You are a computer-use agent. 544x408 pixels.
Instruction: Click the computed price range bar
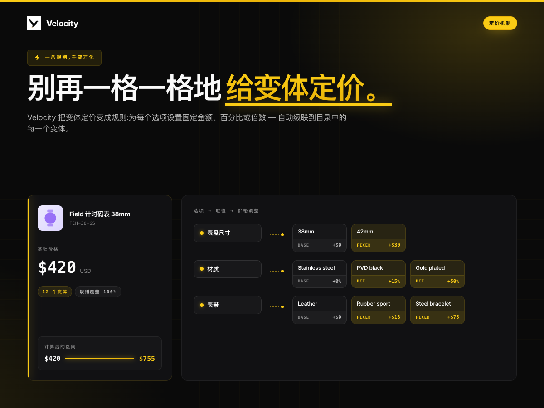pyautogui.click(x=100, y=359)
